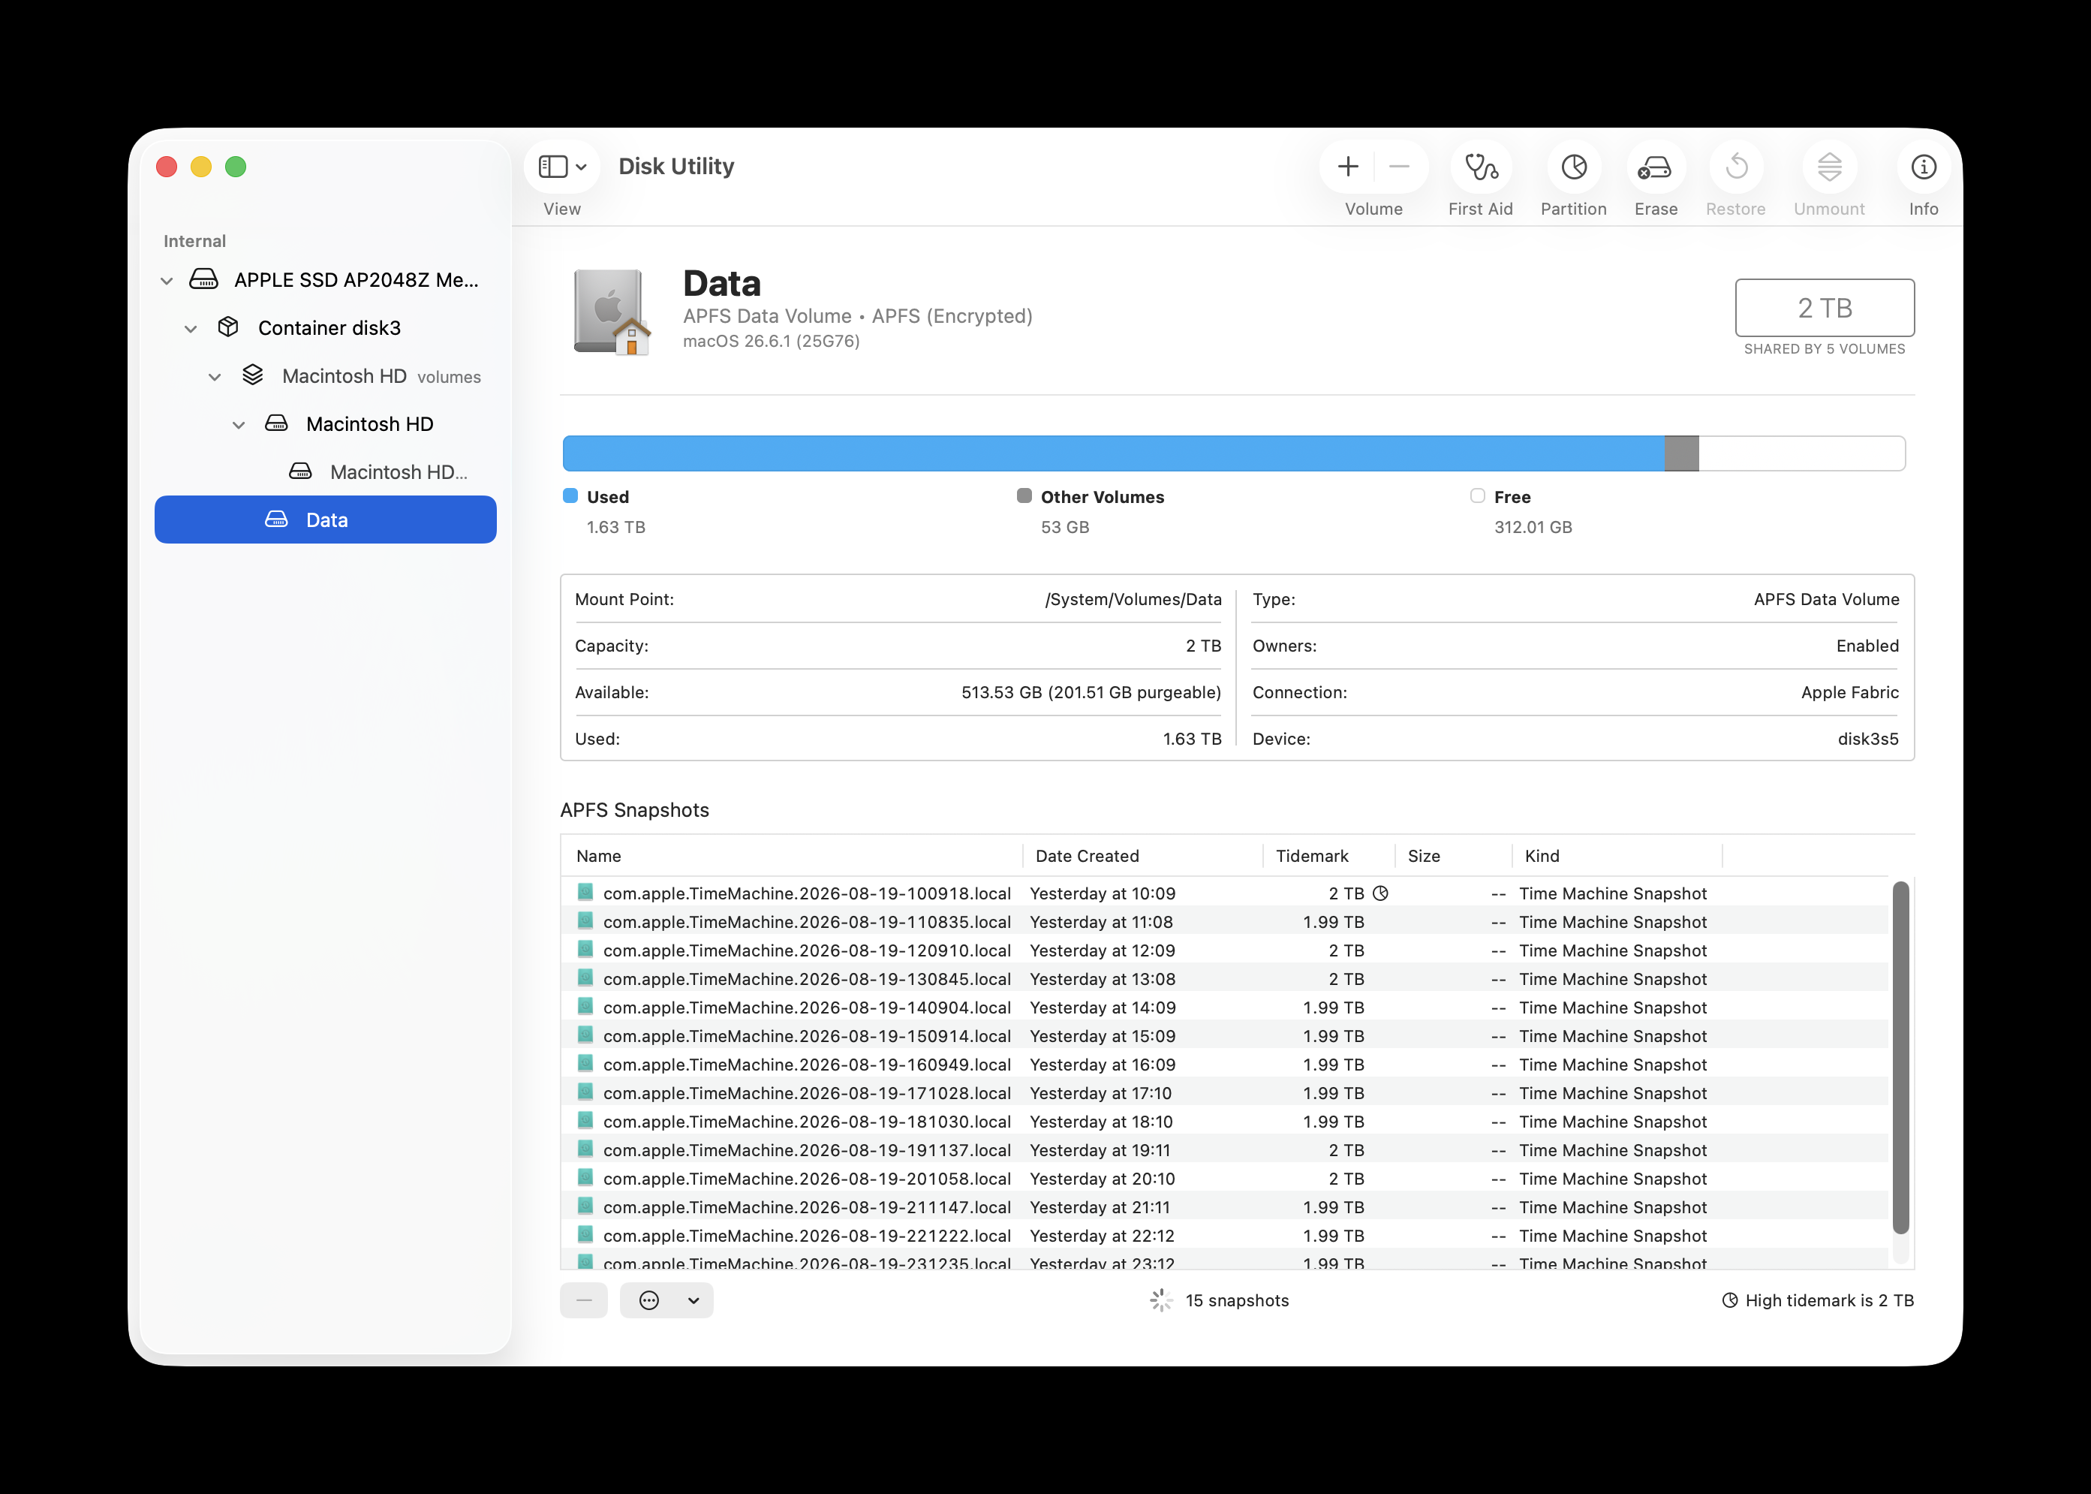This screenshot has width=2091, height=1494.
Task: Click the Restore toolbar icon
Action: pos(1736,167)
